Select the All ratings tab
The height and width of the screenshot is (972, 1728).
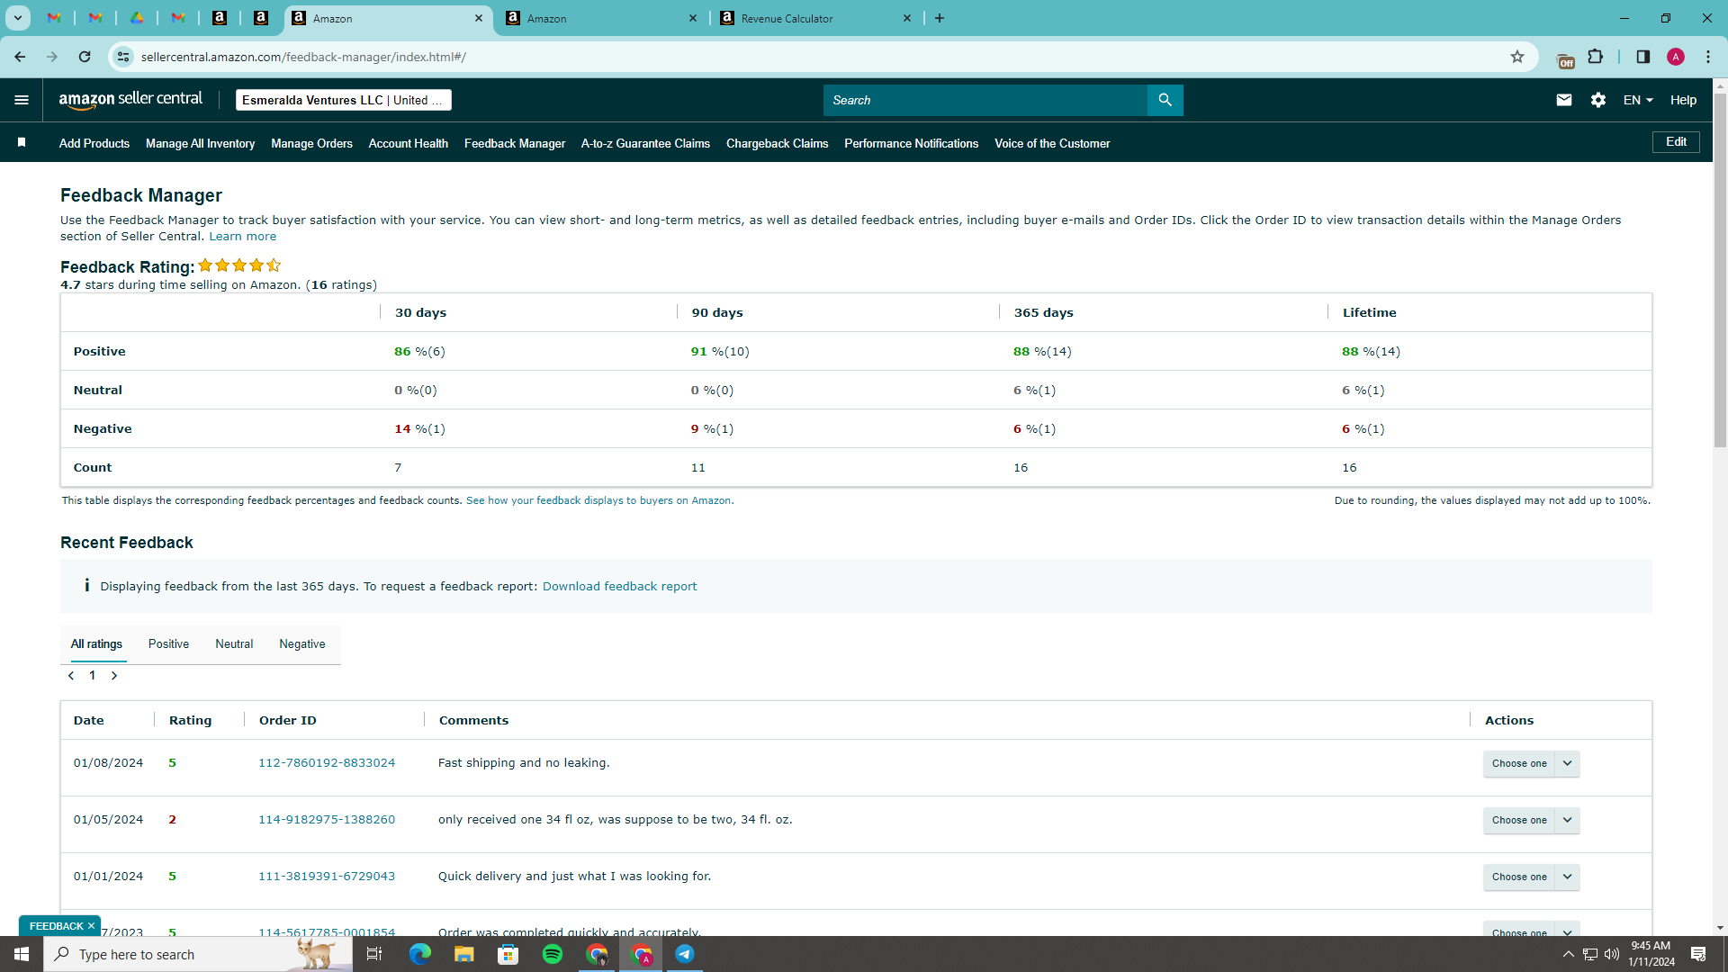[x=96, y=644]
